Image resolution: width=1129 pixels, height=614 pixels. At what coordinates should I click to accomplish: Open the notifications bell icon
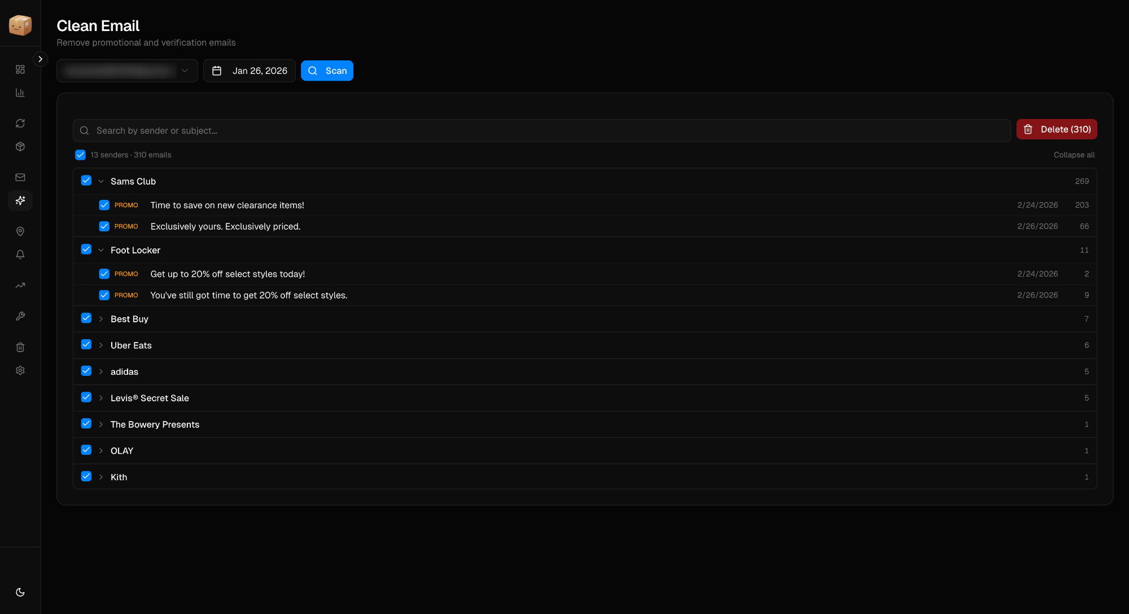click(x=20, y=255)
